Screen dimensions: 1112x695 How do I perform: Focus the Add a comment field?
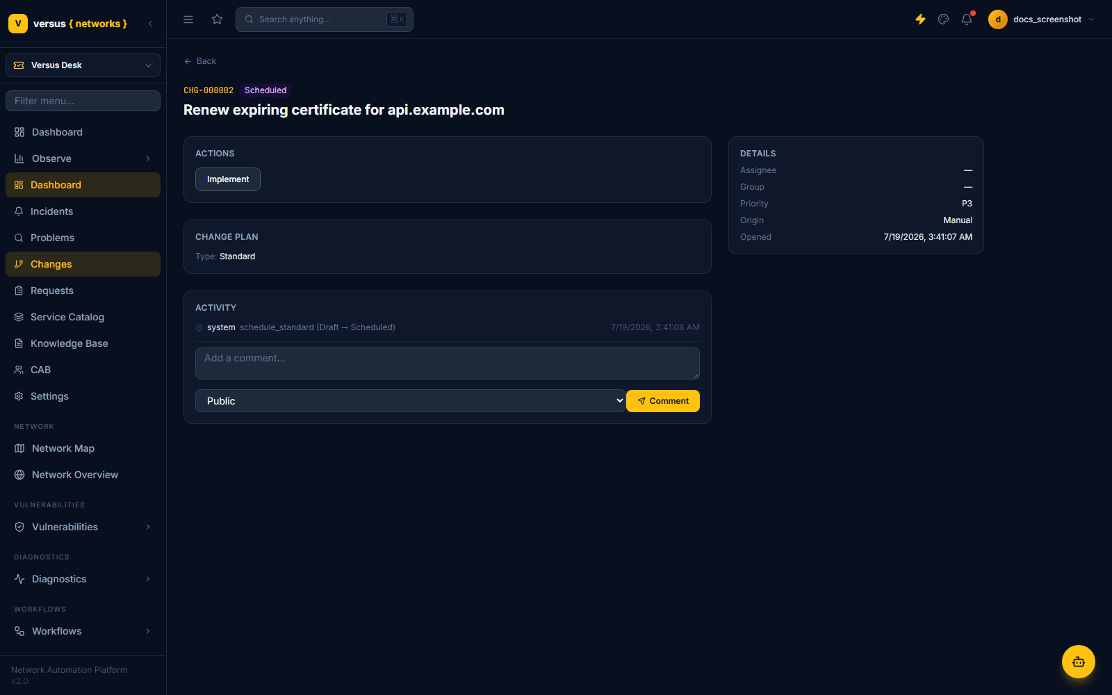click(448, 363)
